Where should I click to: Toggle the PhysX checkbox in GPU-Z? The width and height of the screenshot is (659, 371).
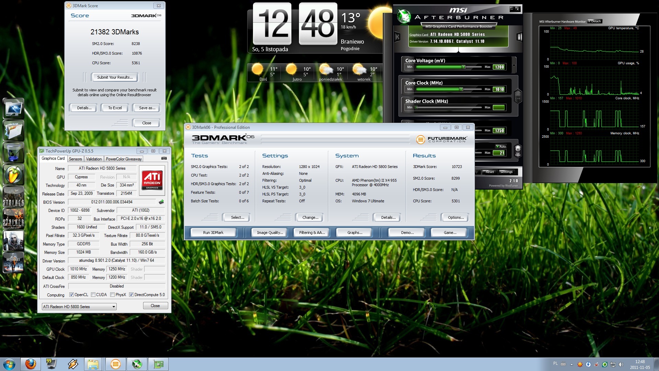[112, 295]
